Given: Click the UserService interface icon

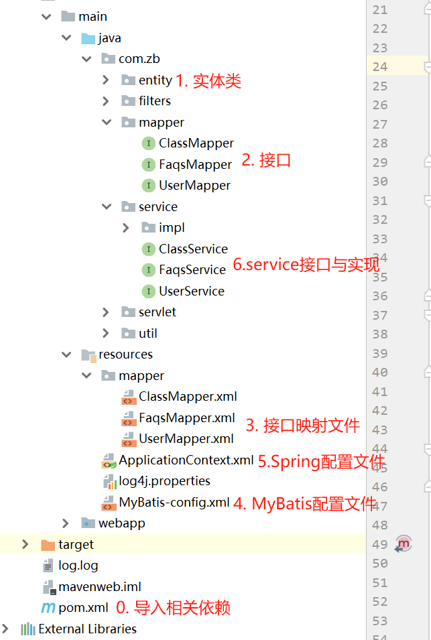Looking at the screenshot, I should click(x=149, y=291).
